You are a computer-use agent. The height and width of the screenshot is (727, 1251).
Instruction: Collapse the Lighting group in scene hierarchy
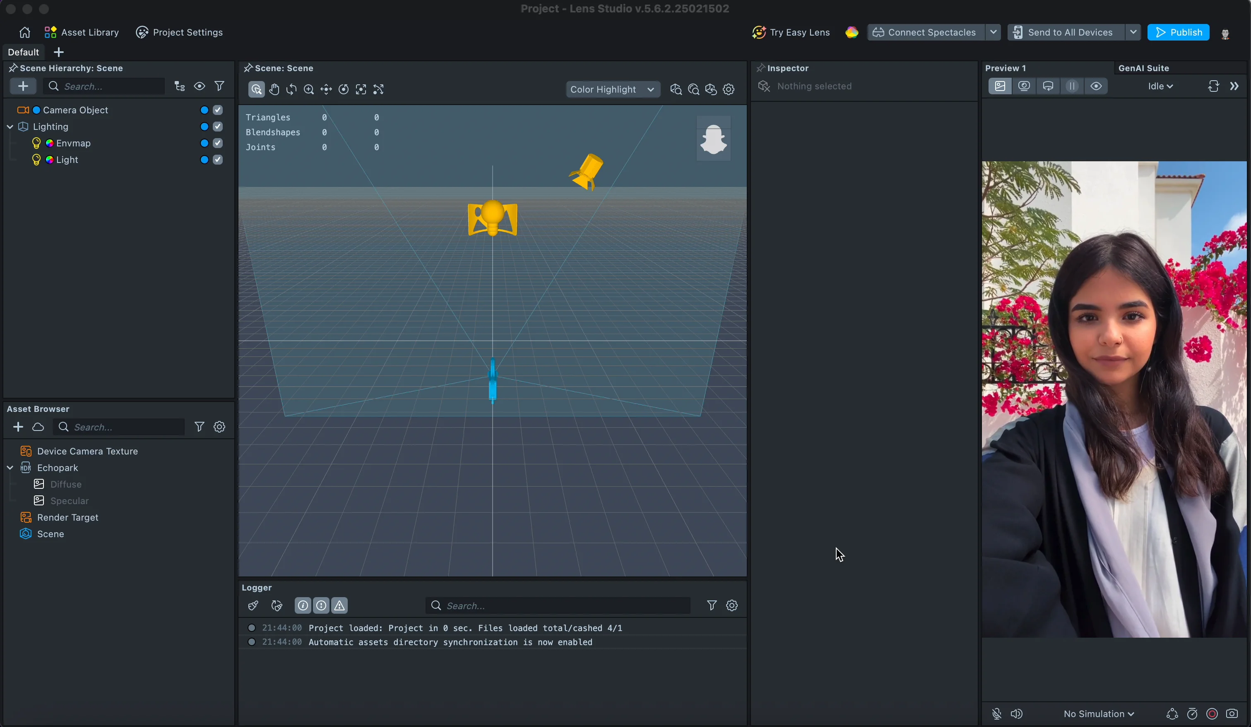point(10,127)
